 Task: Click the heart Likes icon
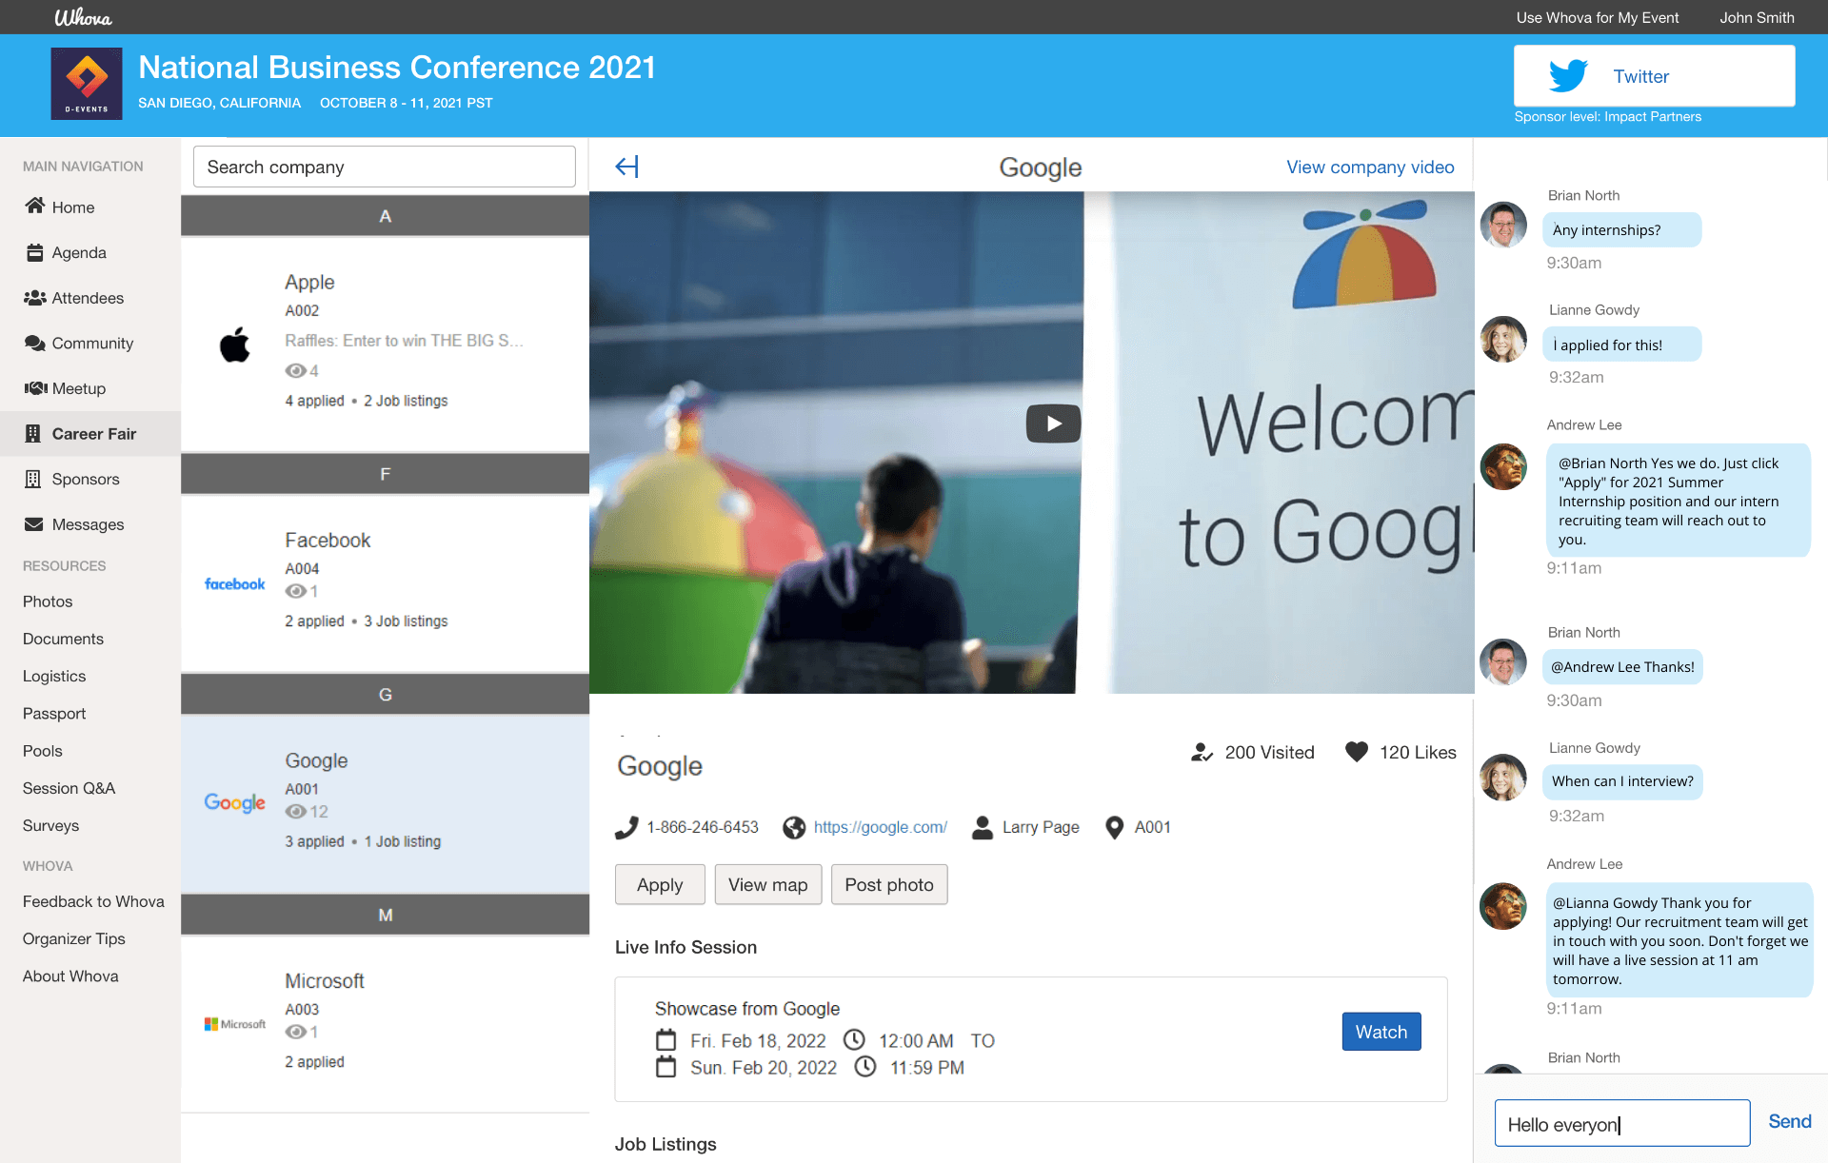(x=1356, y=752)
